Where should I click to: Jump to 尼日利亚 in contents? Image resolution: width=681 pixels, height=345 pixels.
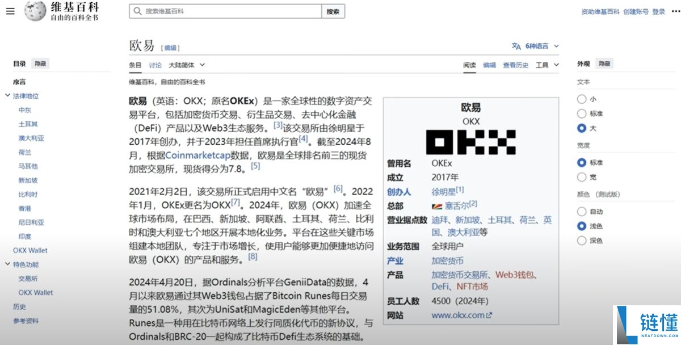(x=31, y=222)
